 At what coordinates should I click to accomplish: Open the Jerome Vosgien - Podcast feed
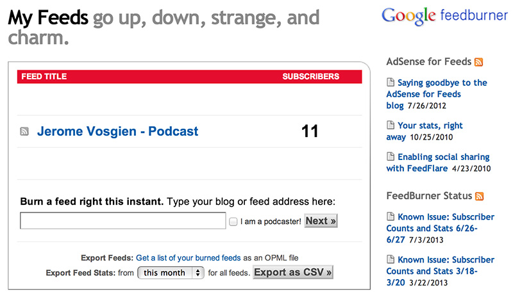click(117, 131)
